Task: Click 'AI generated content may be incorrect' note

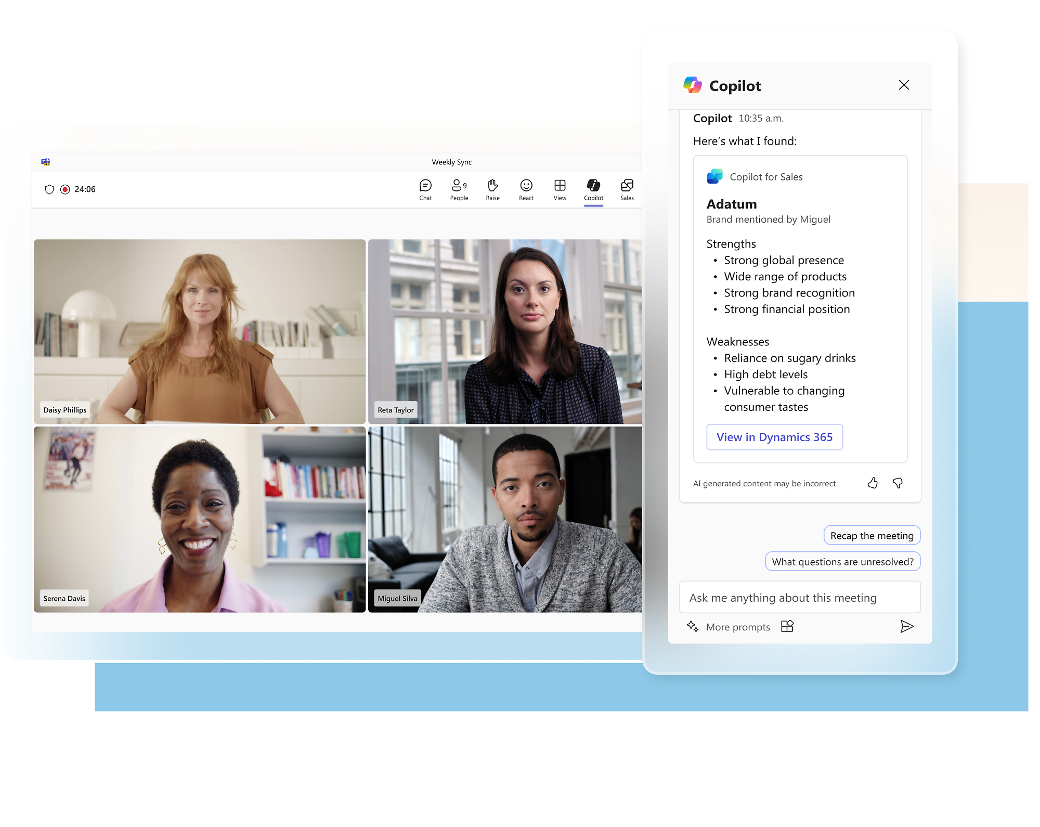Action: (x=764, y=484)
